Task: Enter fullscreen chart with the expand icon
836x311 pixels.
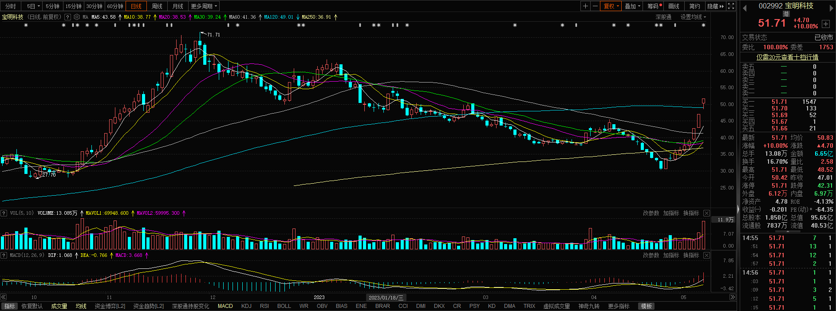Action: pyautogui.click(x=731, y=6)
